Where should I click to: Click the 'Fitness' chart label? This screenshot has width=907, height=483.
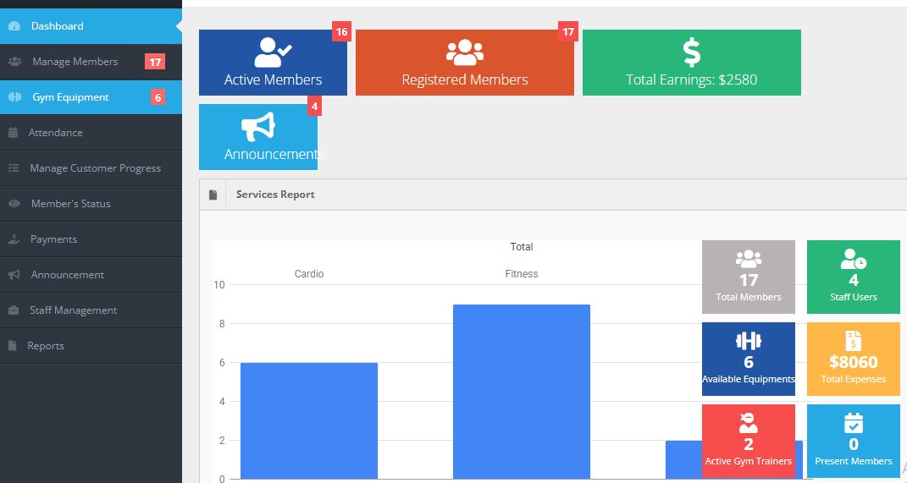[521, 274]
